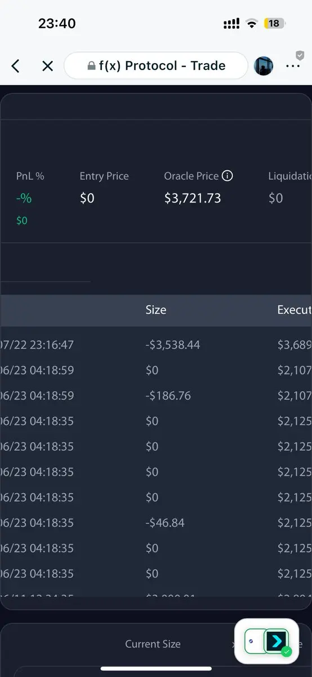
Task: Close the in-app browser with the X icon
Action: pyautogui.click(x=48, y=66)
